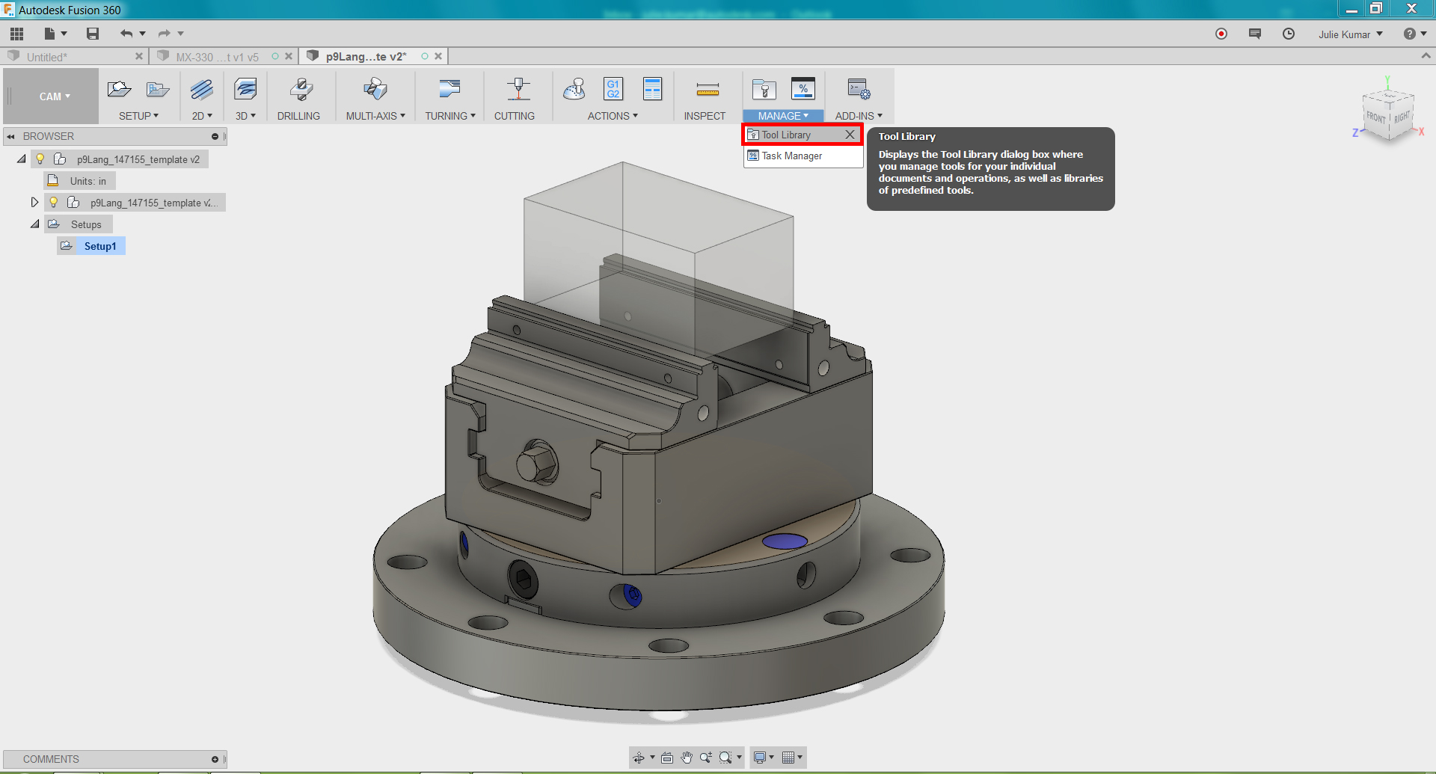
Task: Open the Tool Library ribbon icon
Action: (764, 90)
